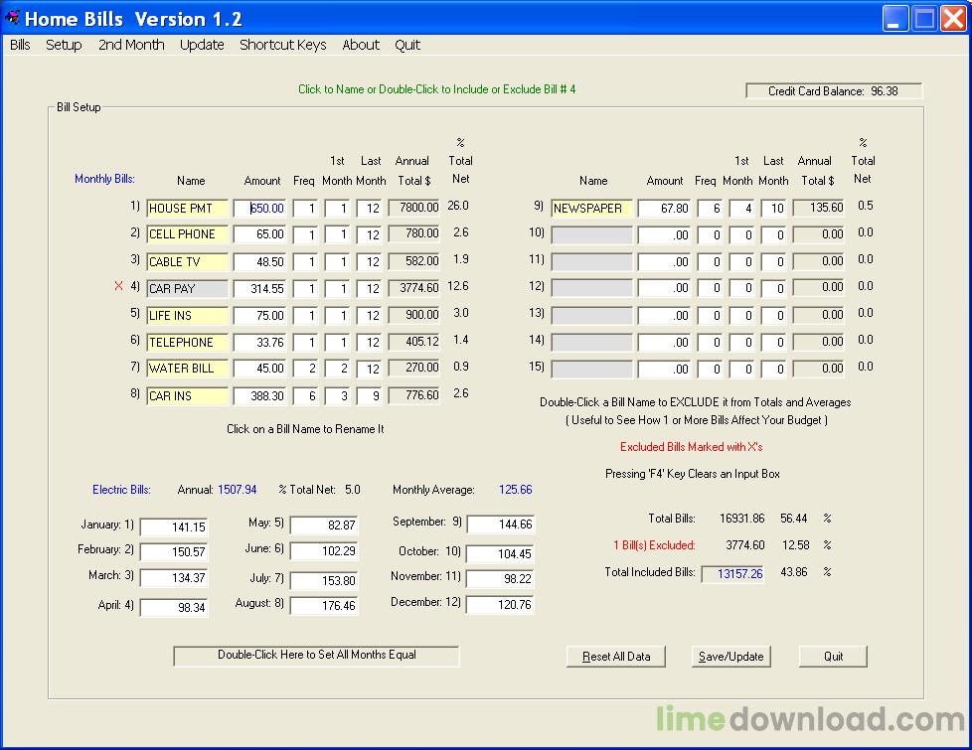Click the Credit Card Balance box
This screenshot has width=972, height=750.
pyautogui.click(x=834, y=91)
